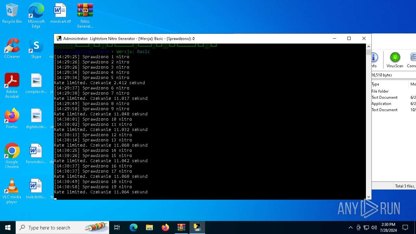Open Firefox from the taskbar
This screenshot has height=234, width=416.
165,227
